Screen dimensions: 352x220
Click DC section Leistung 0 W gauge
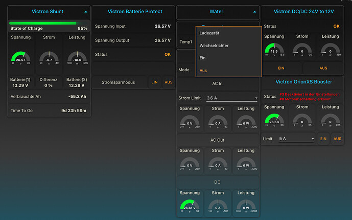246,206
